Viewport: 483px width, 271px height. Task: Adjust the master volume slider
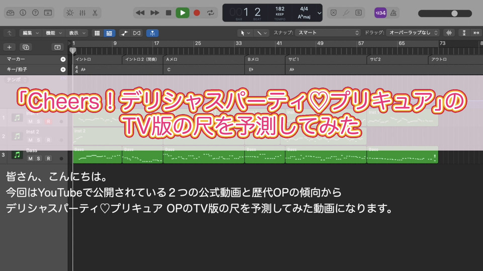tap(445, 13)
